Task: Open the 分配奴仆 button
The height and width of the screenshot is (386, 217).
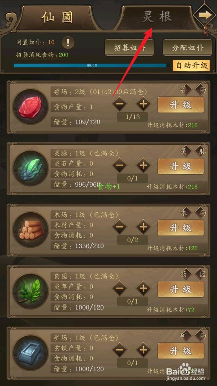Action: pos(188,47)
